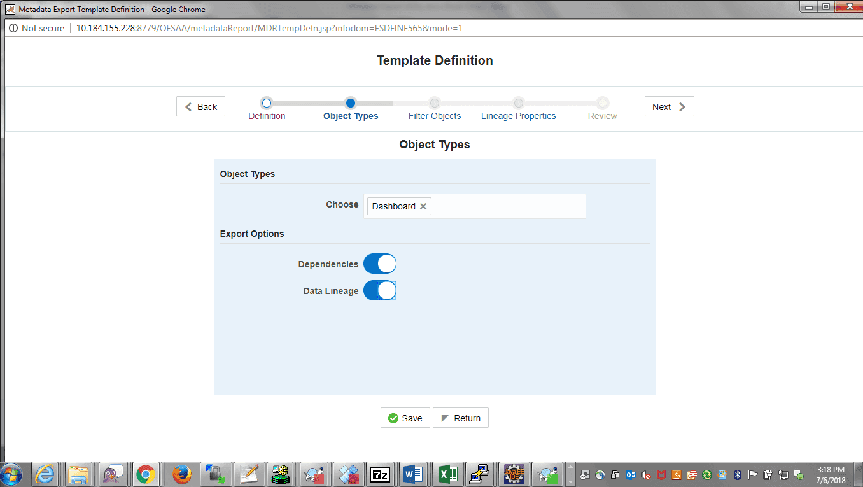Open Mozilla Firefox from the taskbar
This screenshot has height=487, width=863.
[181, 474]
